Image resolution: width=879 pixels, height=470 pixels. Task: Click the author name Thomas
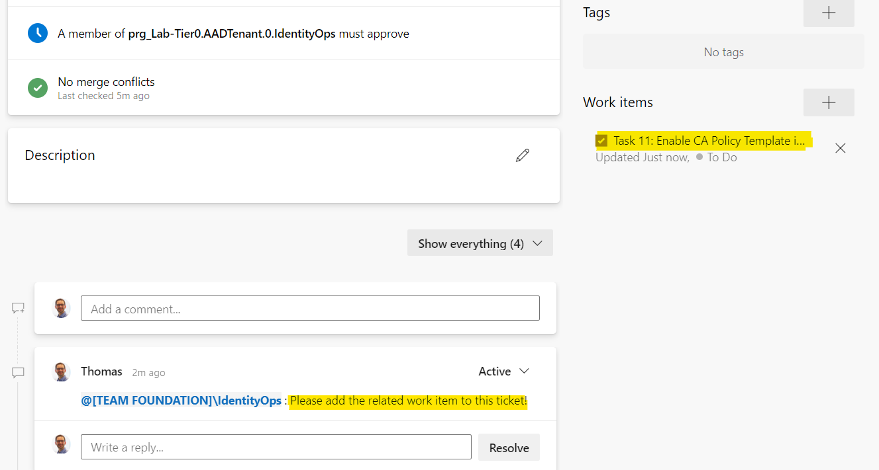[101, 372]
